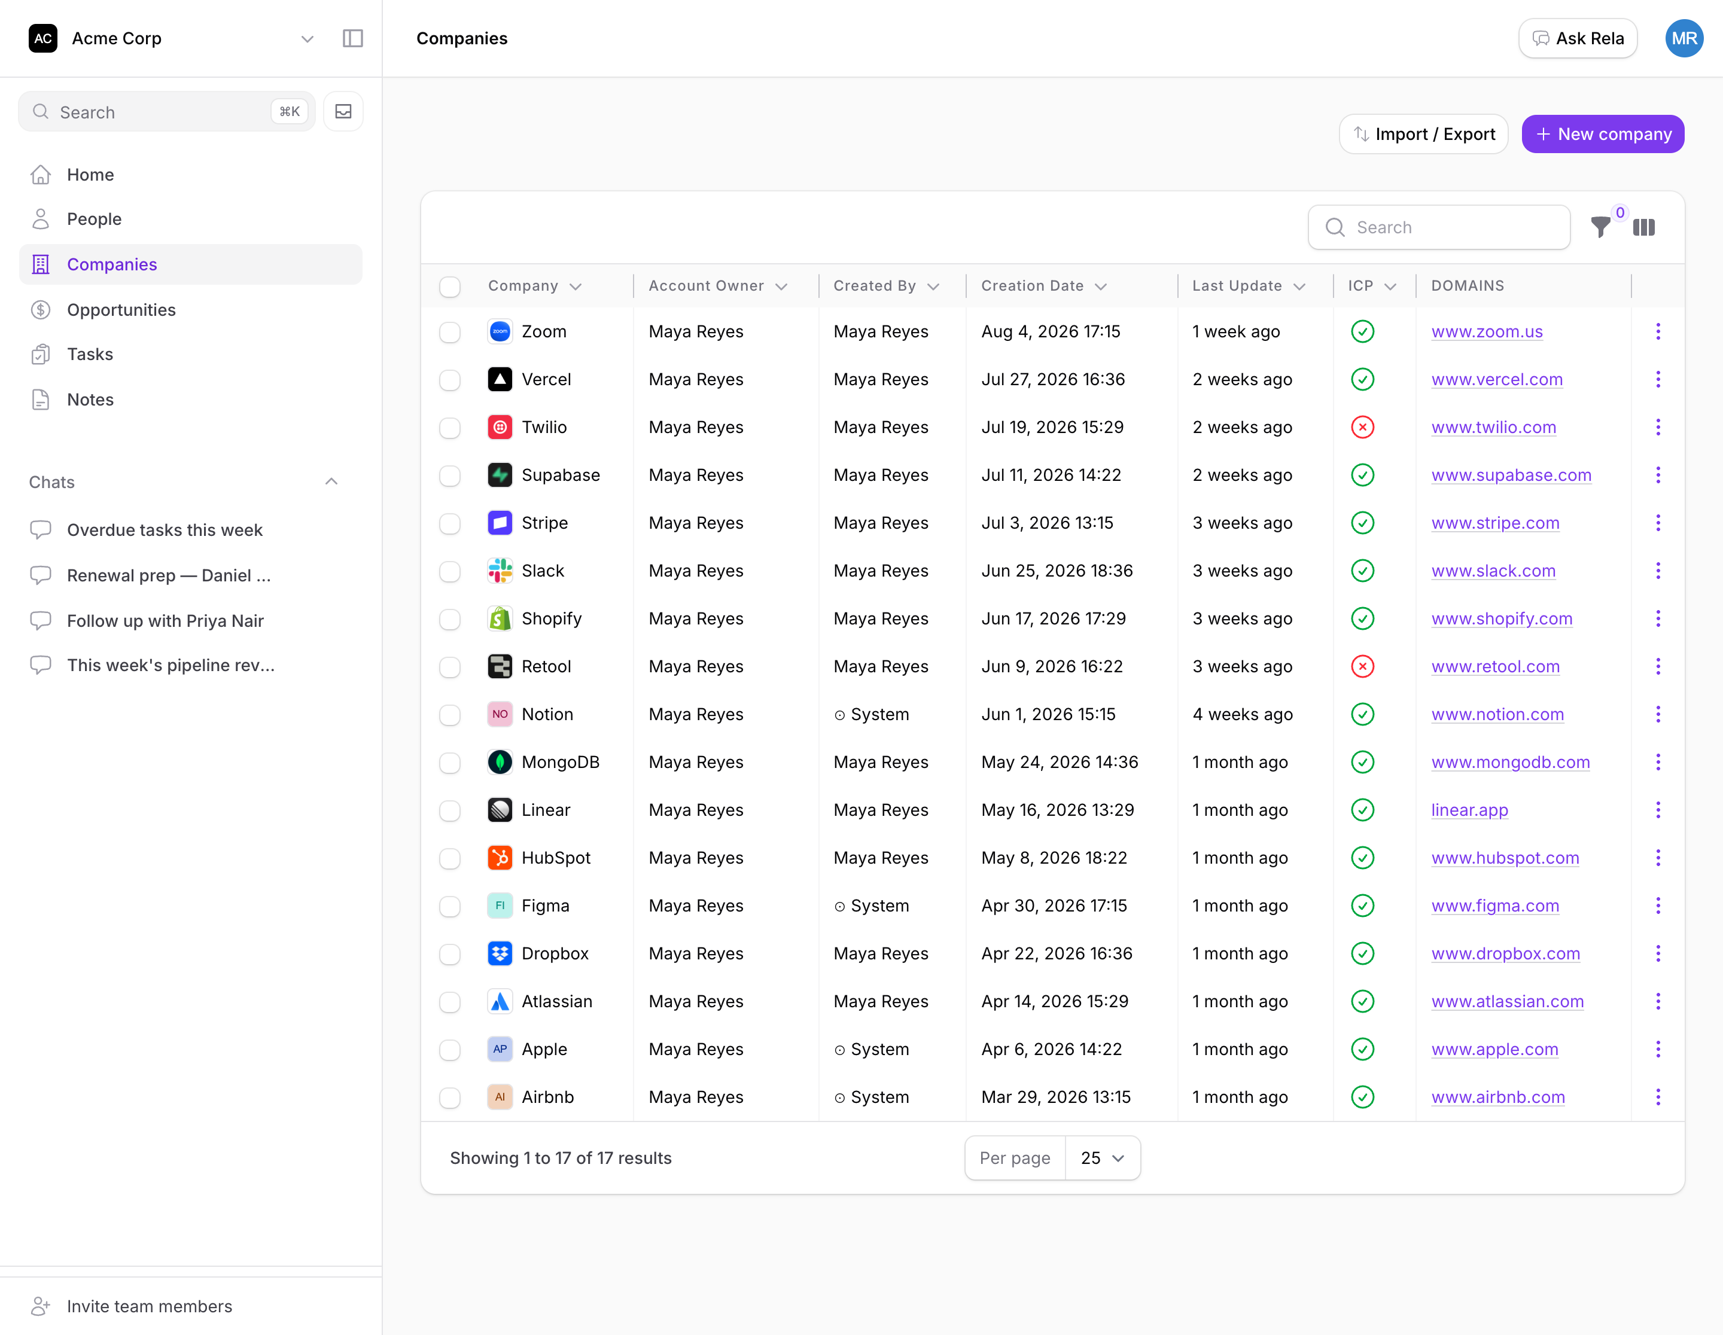Select the Zoom row checkbox
Screen dimensions: 1723x1335
[x=450, y=333]
